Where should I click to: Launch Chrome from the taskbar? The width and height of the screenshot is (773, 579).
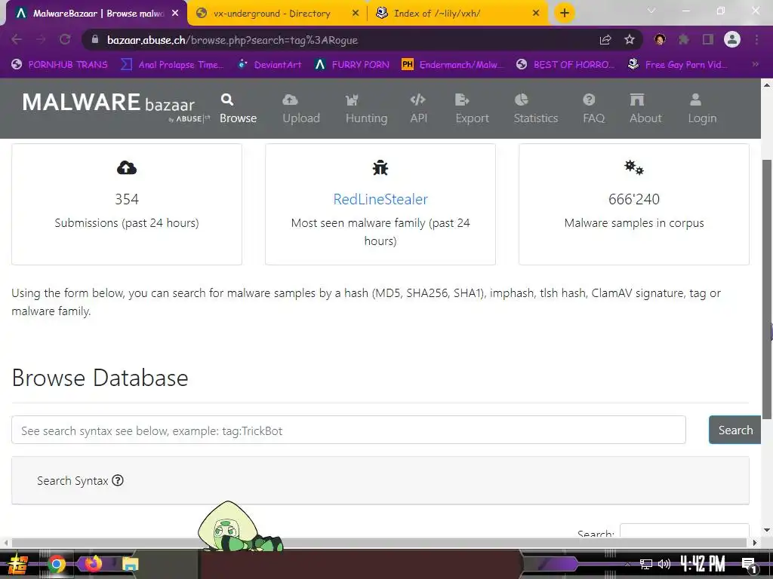tap(56, 564)
